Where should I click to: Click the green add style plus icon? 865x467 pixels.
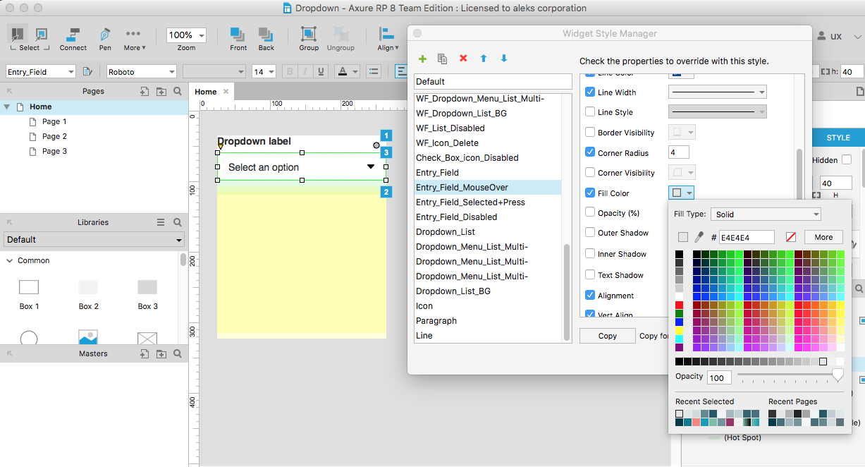[422, 59]
